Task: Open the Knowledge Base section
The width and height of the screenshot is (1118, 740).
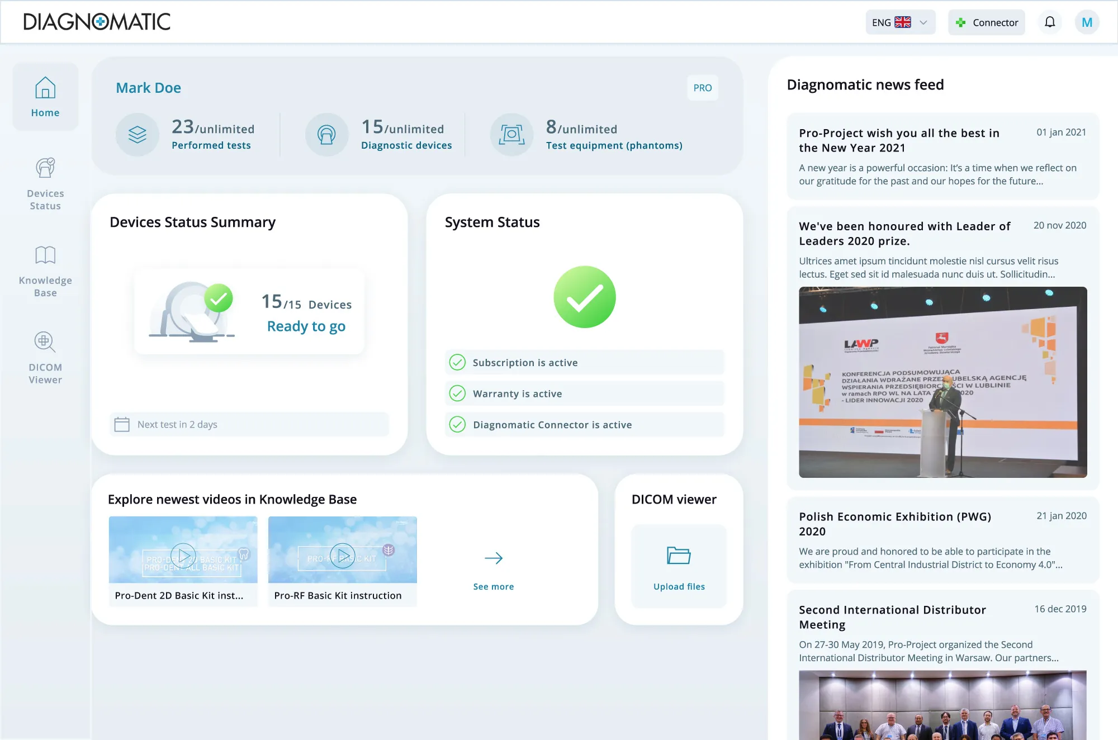Action: pos(45,270)
